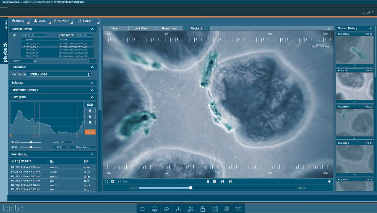The image size is (377, 213).
Task: Collapse the Sample Review panel
Action: [92, 29]
